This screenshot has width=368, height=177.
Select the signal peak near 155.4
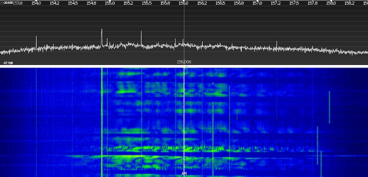point(141,38)
